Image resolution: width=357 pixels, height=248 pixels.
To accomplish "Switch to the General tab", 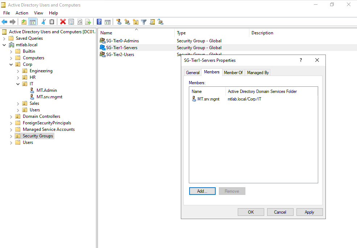I will (x=192, y=72).
